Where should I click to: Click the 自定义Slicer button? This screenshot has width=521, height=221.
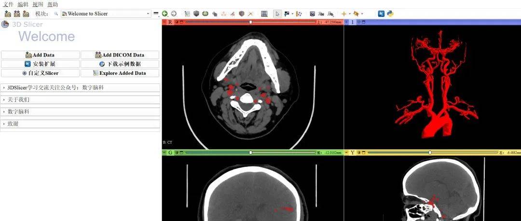point(40,73)
